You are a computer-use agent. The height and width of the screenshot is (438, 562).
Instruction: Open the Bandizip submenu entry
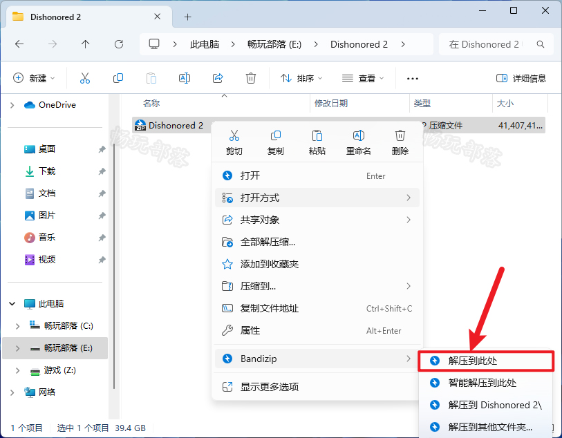pos(317,359)
